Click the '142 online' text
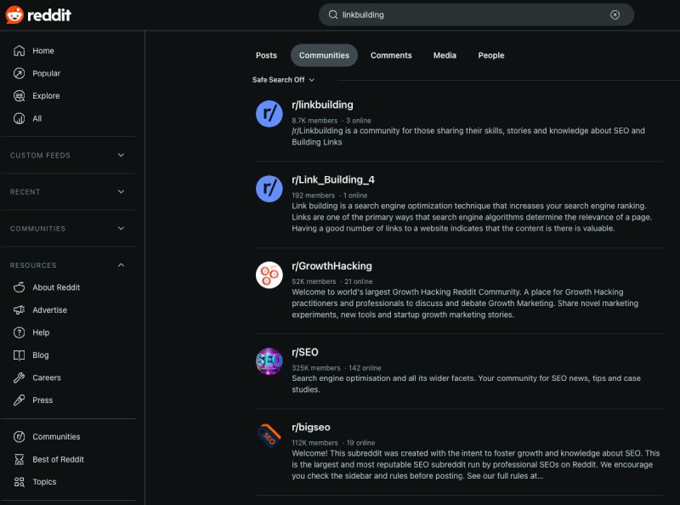The height and width of the screenshot is (505, 680). click(365, 368)
